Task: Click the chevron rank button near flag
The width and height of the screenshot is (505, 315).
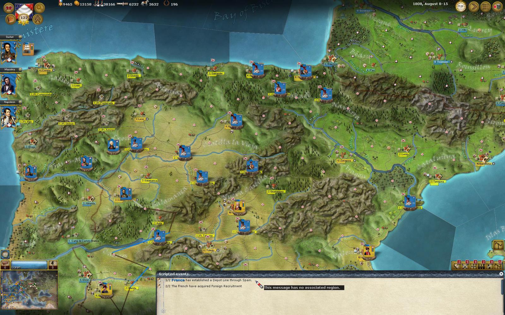Action: point(38,19)
